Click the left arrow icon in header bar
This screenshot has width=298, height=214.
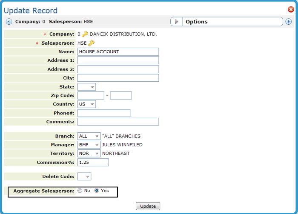tap(9, 22)
